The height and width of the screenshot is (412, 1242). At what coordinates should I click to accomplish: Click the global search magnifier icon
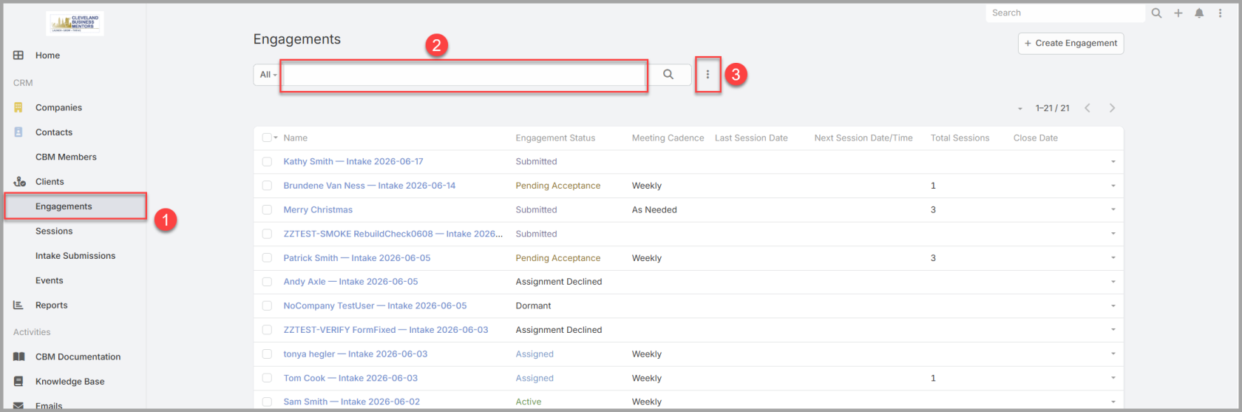pyautogui.click(x=1157, y=13)
